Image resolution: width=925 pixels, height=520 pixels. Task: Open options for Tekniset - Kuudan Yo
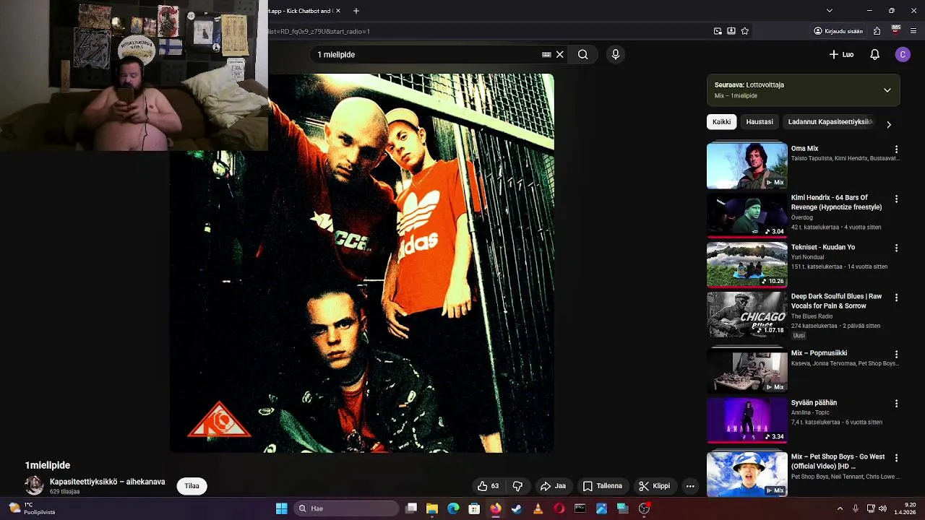tap(896, 248)
